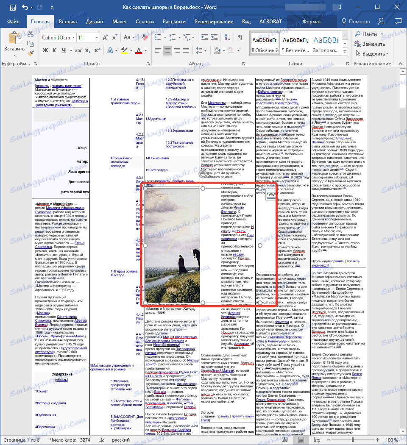Click Заменить to replace text
The width and height of the screenshot is (407, 445).
(x=370, y=44)
